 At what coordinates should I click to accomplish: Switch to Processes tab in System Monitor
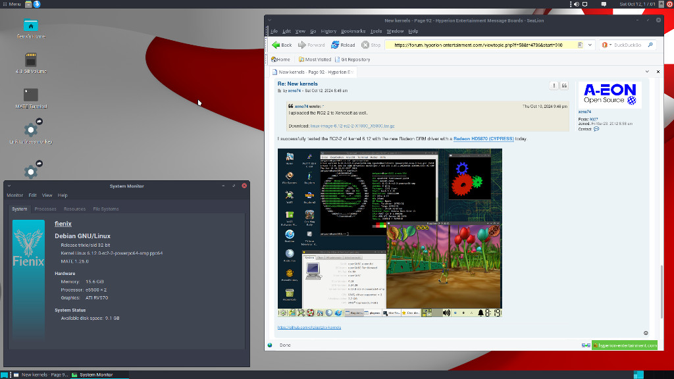[x=45, y=209]
